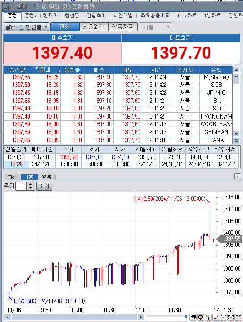Click the chart zoom slider handle

[x=186, y=317]
